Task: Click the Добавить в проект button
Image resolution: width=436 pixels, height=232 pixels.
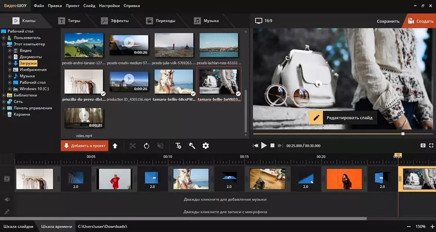Action: pos(85,146)
